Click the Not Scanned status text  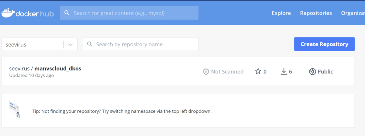click(227, 72)
